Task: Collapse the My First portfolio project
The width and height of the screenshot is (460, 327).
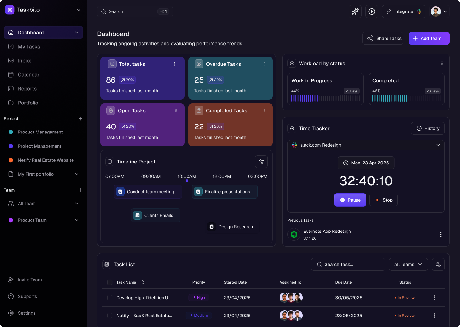Action: click(76, 174)
